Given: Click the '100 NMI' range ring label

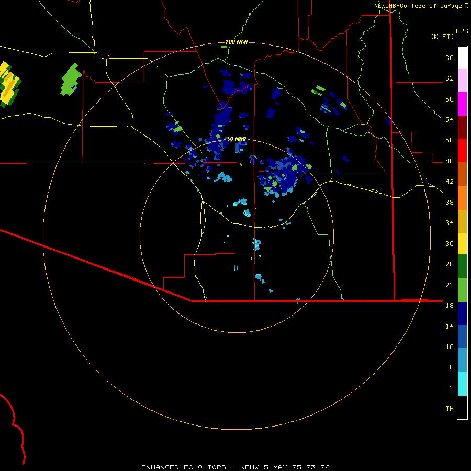Looking at the screenshot, I should point(237,42).
